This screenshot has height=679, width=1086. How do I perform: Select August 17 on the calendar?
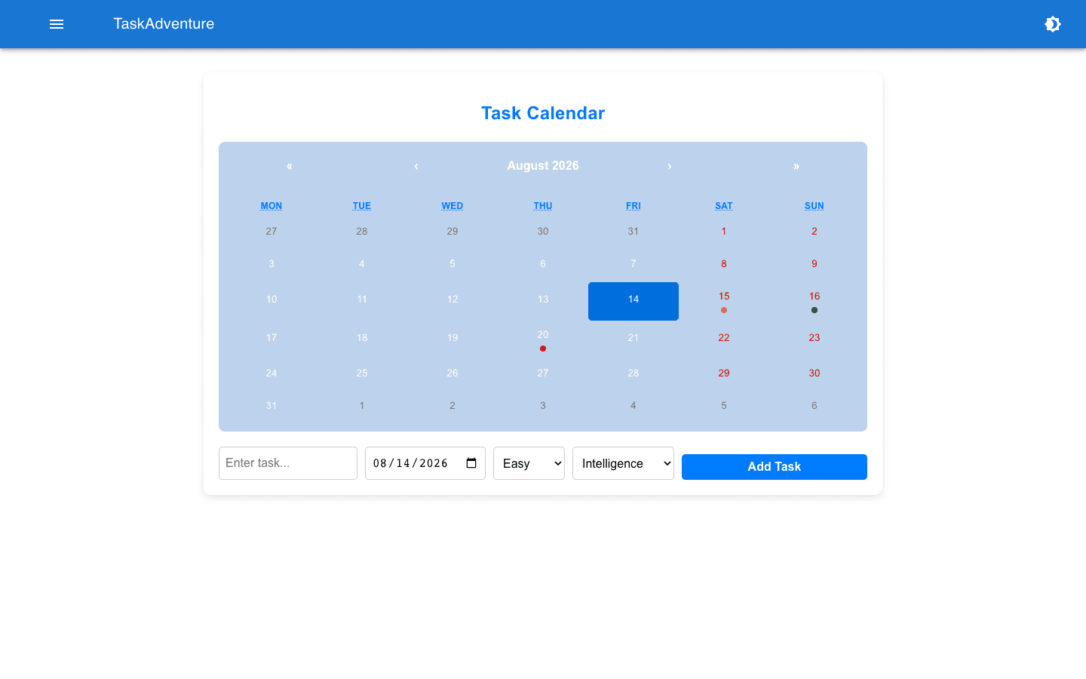click(x=271, y=339)
